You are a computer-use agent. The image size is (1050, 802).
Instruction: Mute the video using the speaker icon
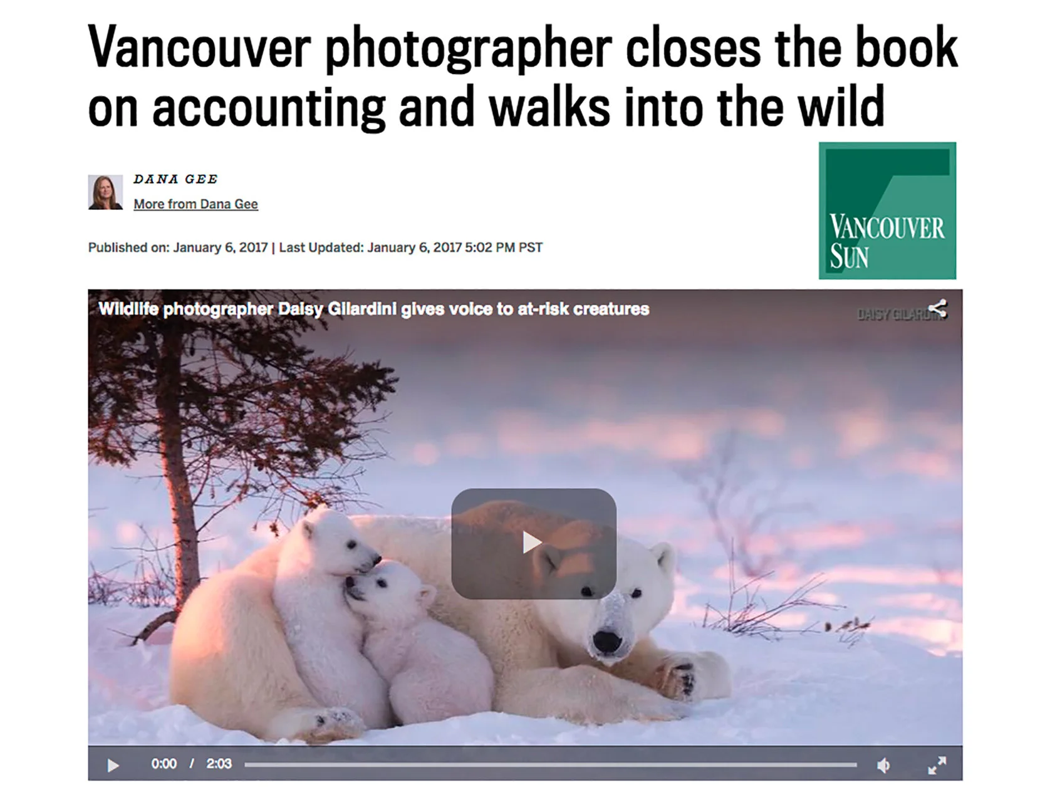coord(883,765)
